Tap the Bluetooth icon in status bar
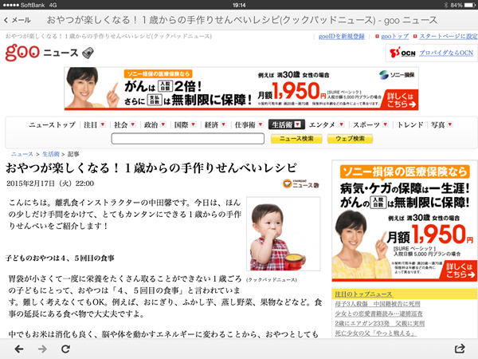 coord(445,6)
